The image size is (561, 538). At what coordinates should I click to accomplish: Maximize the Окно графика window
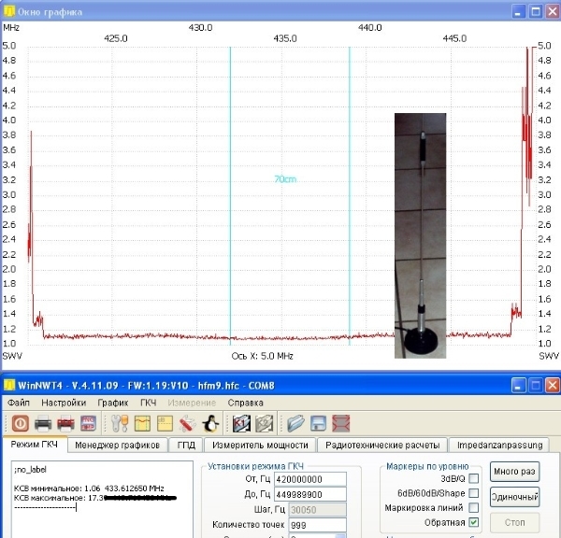point(536,11)
